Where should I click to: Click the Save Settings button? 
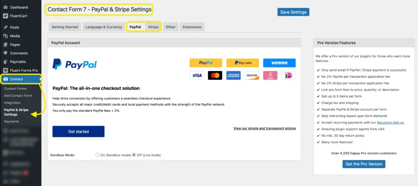pos(293,12)
